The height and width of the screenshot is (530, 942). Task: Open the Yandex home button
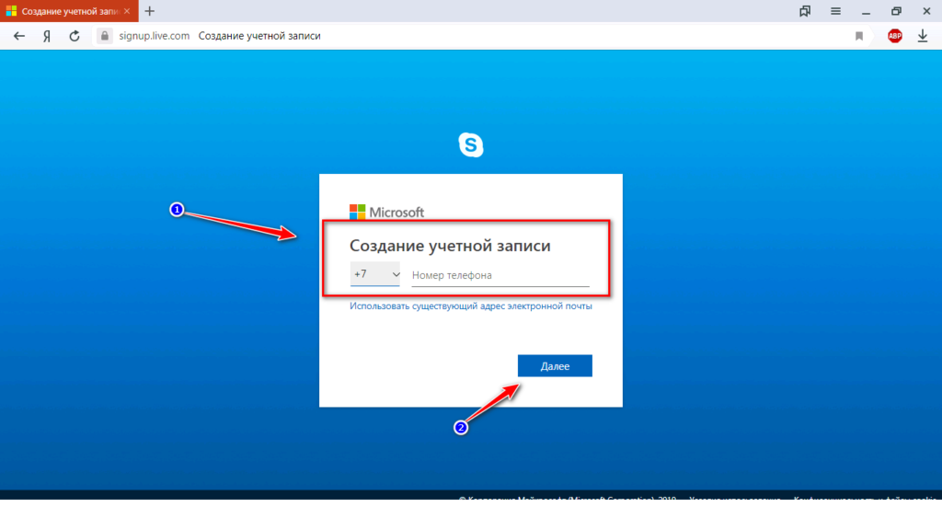click(x=46, y=36)
